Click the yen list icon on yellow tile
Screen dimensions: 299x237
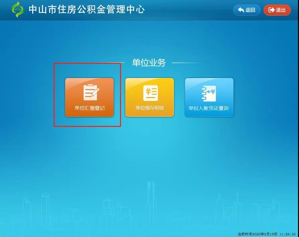click(150, 93)
